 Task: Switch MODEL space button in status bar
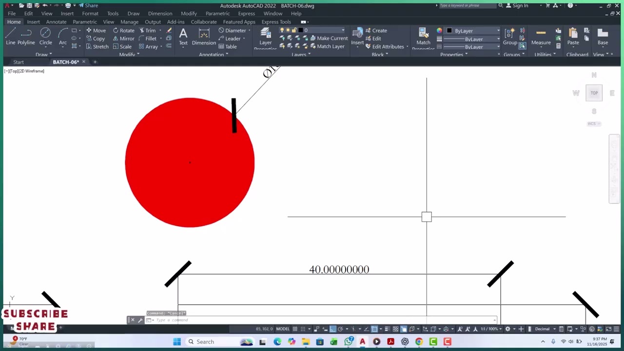click(x=283, y=329)
